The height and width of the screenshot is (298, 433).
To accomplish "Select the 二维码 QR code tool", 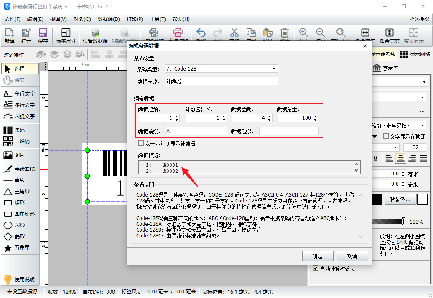I will click(17, 141).
